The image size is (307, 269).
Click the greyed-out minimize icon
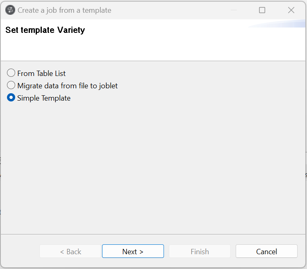pyautogui.click(x=233, y=10)
